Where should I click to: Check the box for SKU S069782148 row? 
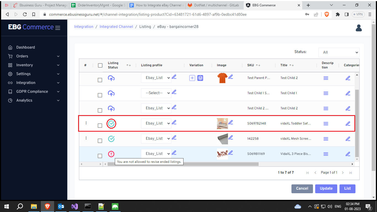point(100,126)
